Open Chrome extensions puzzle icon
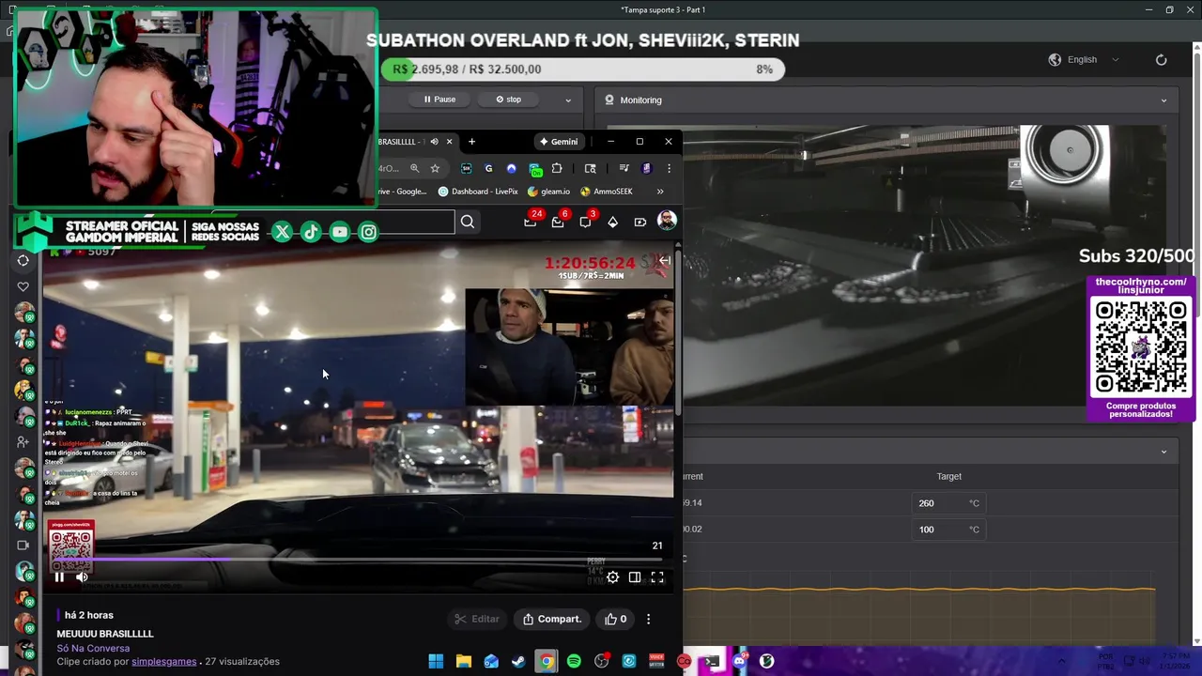The image size is (1202, 676). [557, 168]
